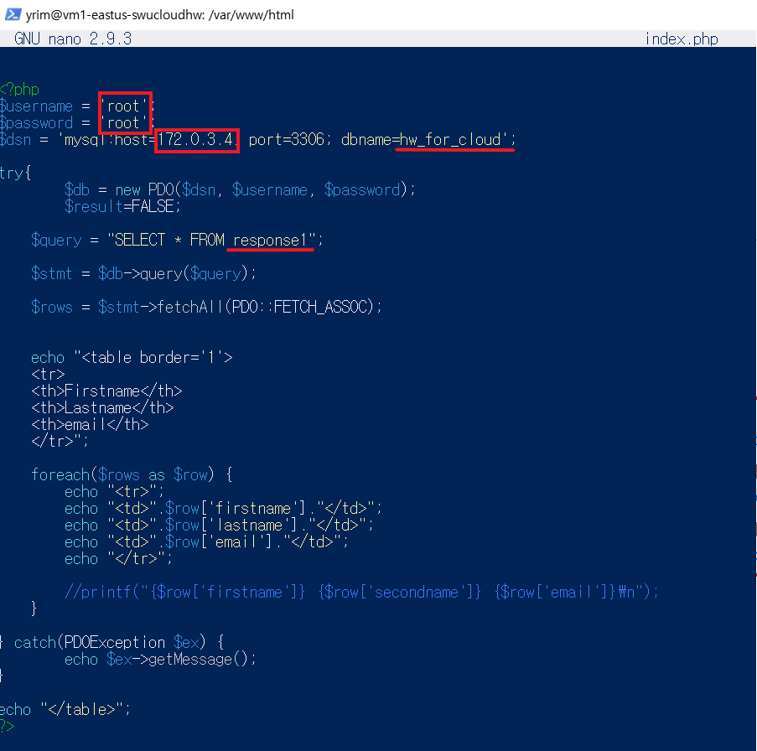The width and height of the screenshot is (757, 751).
Task: Click the echo "<table border='1'> line
Action: point(132,358)
